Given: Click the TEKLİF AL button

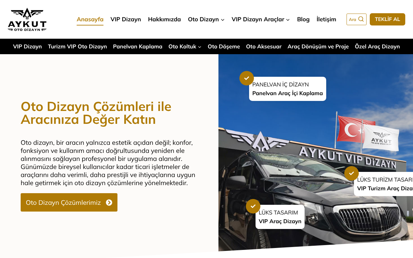Looking at the screenshot, I should point(388,19).
